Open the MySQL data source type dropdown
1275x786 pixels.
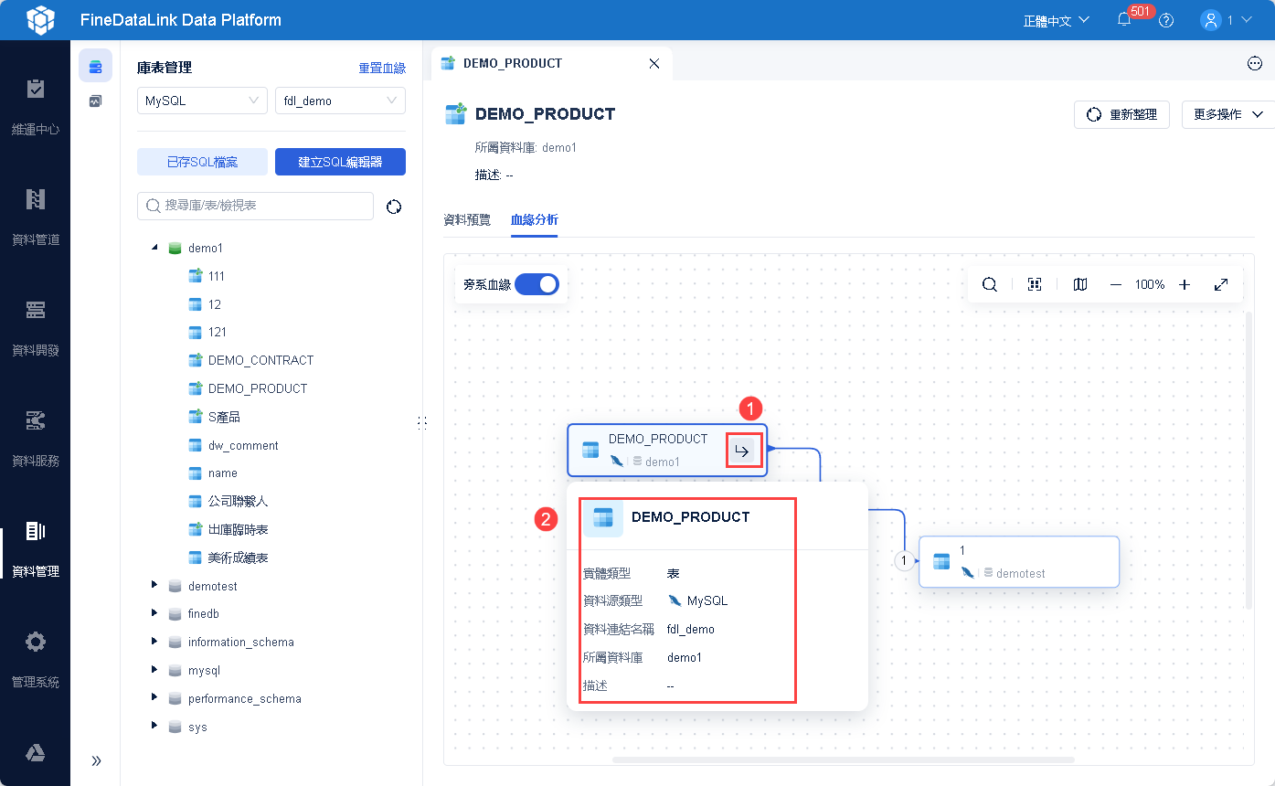[202, 101]
